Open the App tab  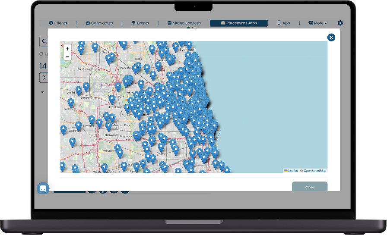pos(284,23)
